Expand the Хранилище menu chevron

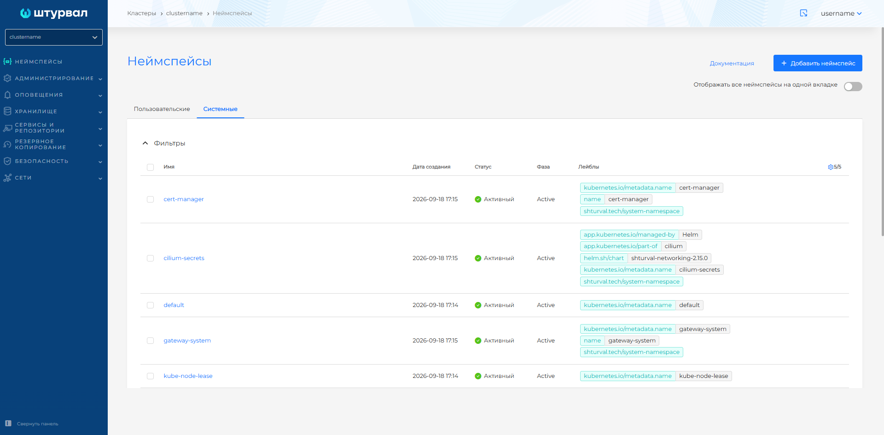[100, 112]
